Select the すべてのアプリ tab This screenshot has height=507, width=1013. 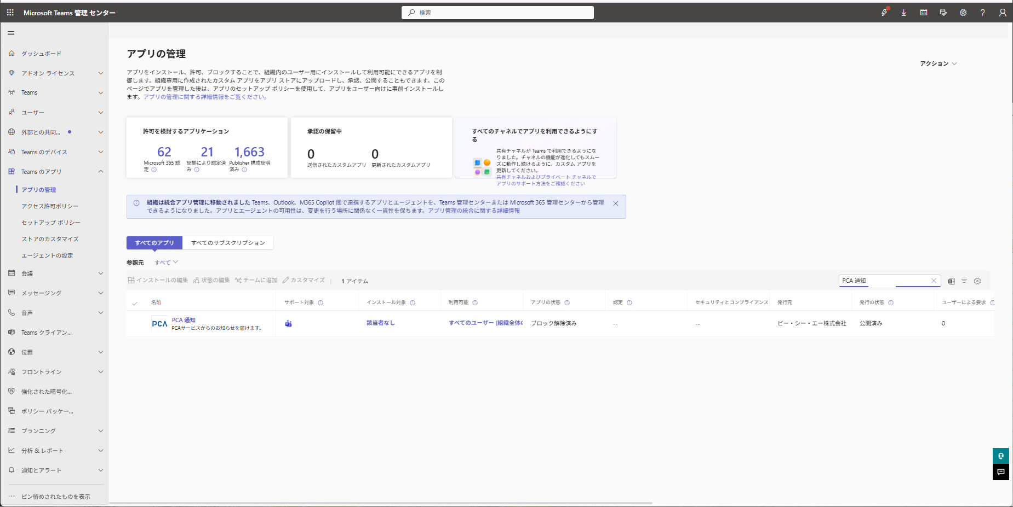tap(154, 243)
